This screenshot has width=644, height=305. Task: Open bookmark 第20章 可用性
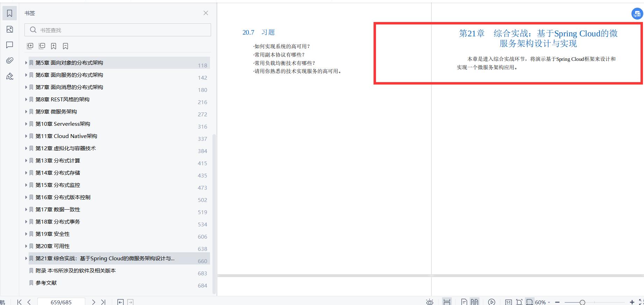tap(52, 246)
